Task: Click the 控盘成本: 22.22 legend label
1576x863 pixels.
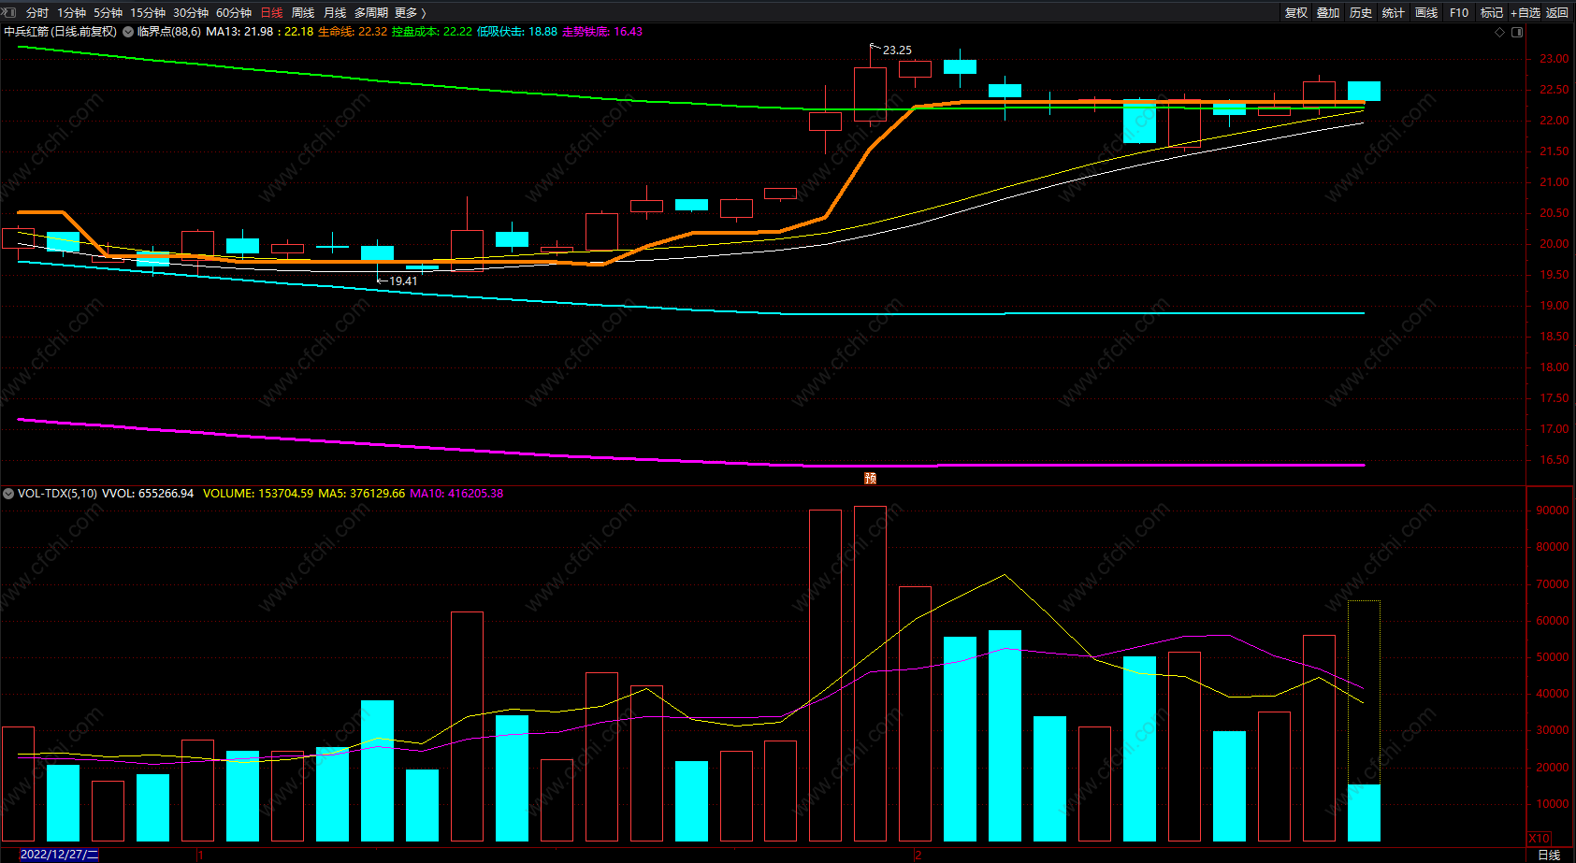Action: [x=432, y=32]
